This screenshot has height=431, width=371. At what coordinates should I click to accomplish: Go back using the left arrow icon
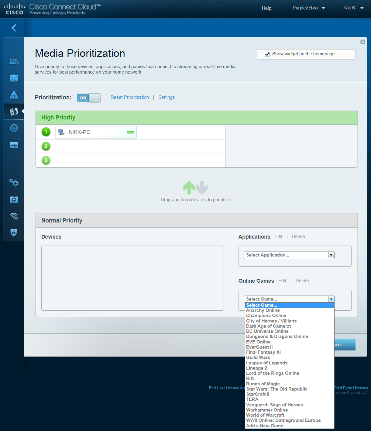(14, 28)
